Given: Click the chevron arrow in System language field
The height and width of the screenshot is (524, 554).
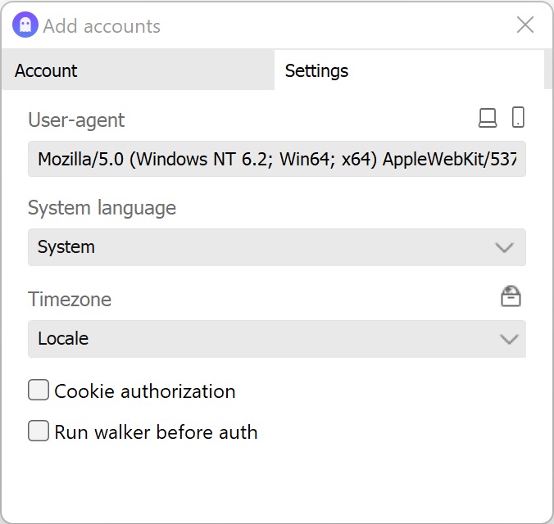Looking at the screenshot, I should pos(505,247).
